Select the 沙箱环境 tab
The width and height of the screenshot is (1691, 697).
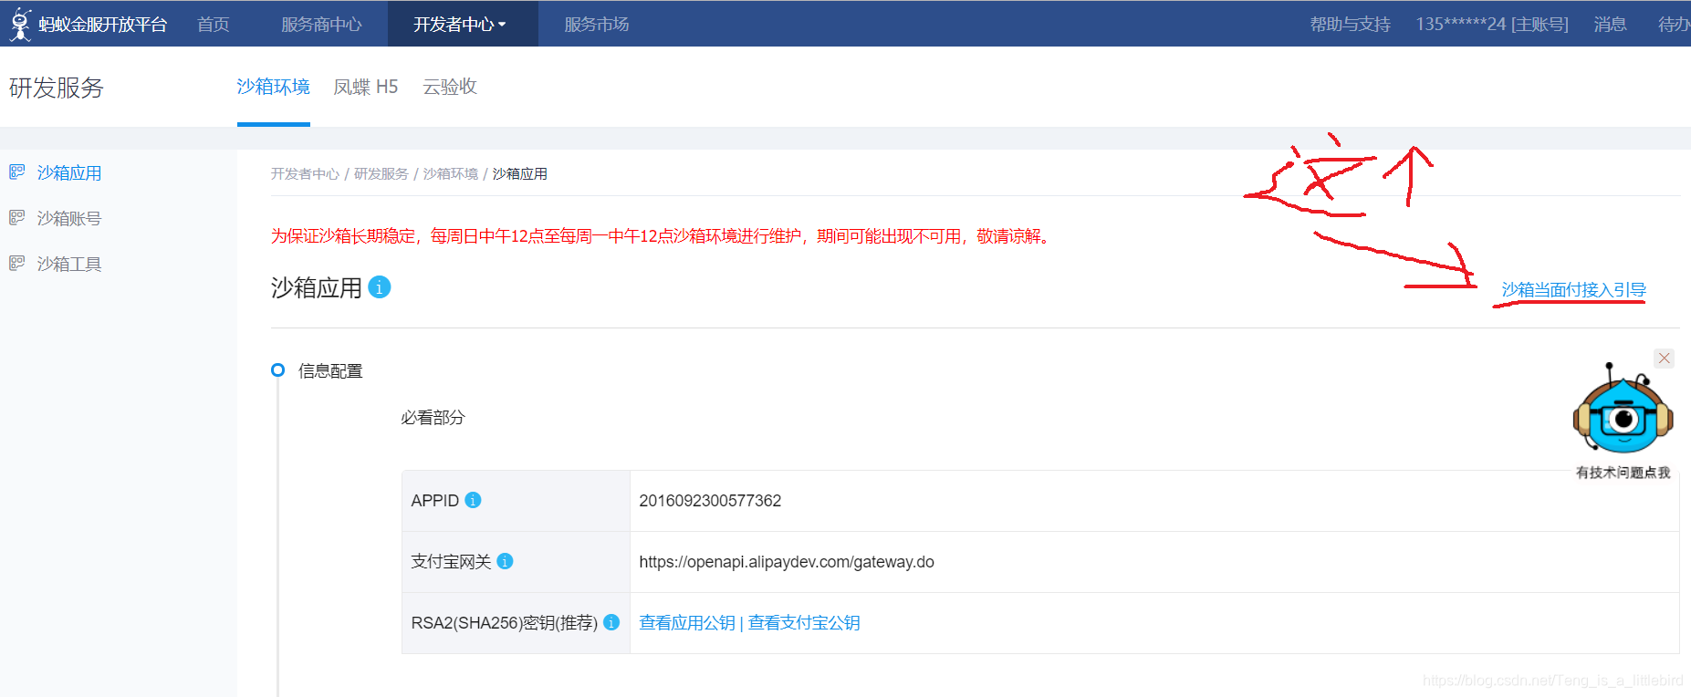click(x=274, y=87)
